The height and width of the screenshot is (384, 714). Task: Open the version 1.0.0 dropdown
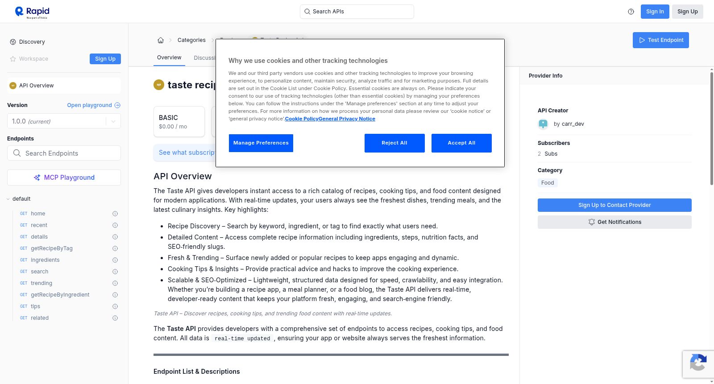tap(64, 121)
